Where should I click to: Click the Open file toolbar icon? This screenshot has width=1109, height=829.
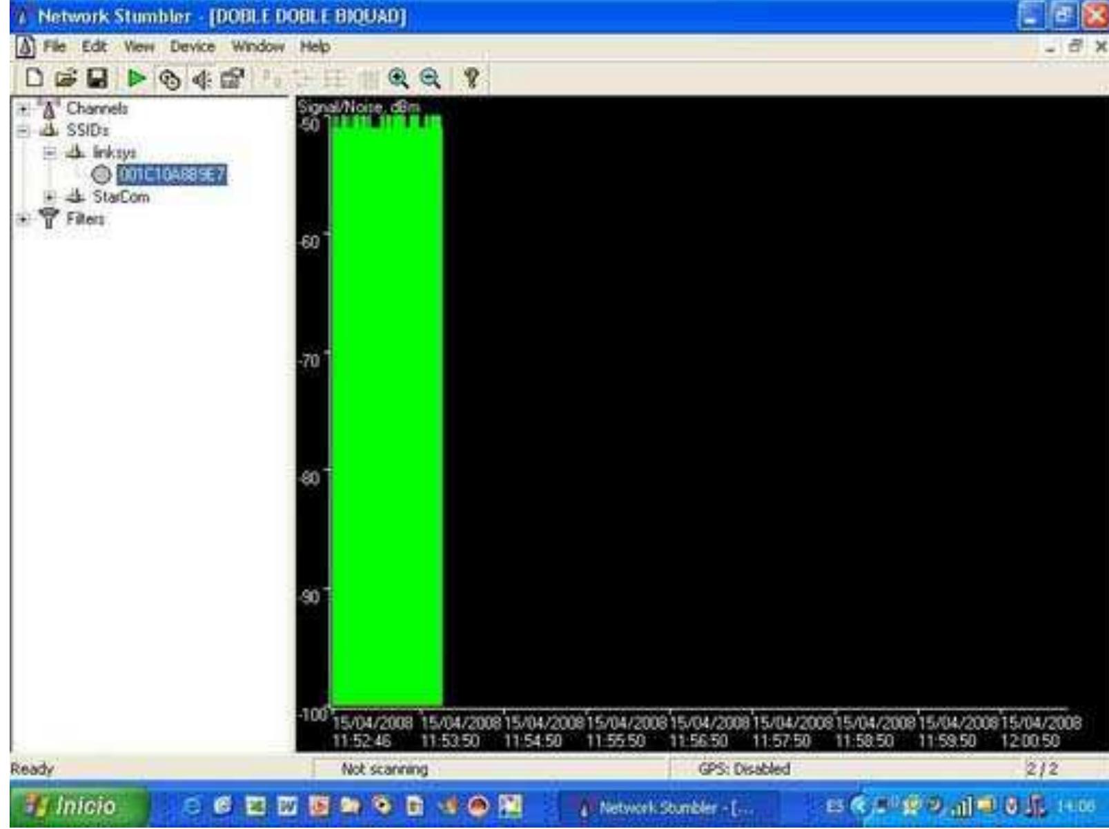coord(65,79)
